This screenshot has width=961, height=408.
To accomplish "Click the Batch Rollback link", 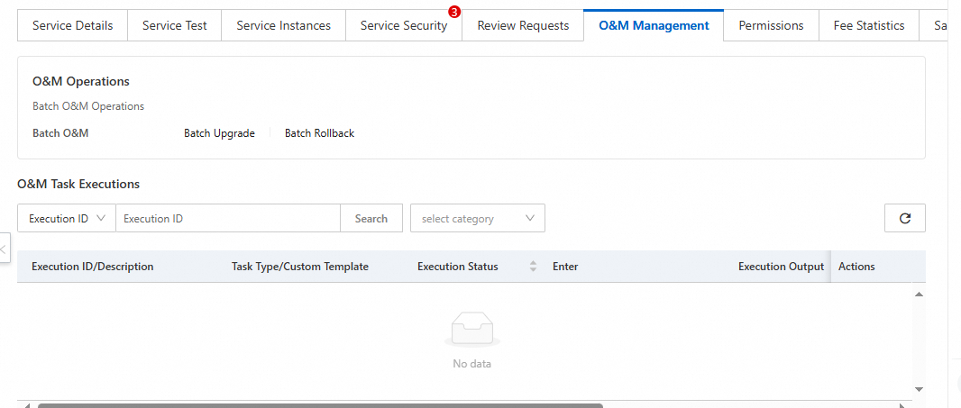I will (x=319, y=133).
